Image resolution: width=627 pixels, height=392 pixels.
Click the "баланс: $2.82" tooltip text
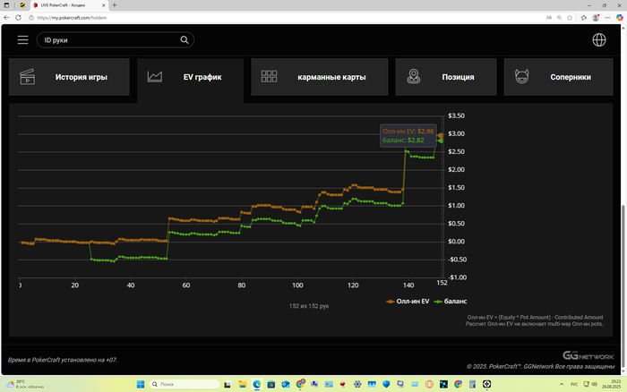click(403, 141)
